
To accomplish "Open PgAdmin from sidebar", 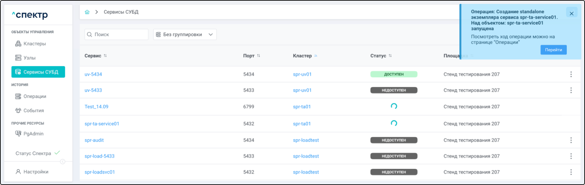I will [33, 134].
